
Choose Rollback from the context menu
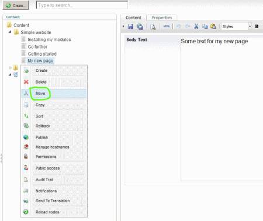click(x=54, y=126)
